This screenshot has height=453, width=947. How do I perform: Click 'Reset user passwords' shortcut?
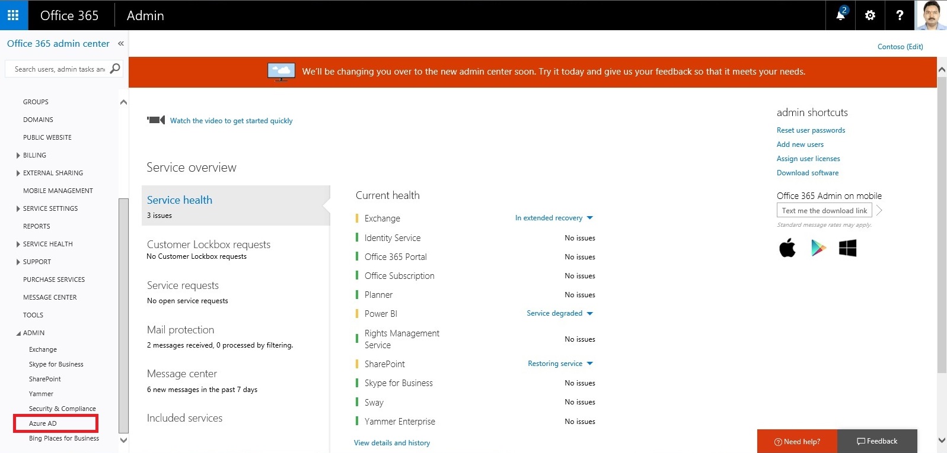coord(811,130)
